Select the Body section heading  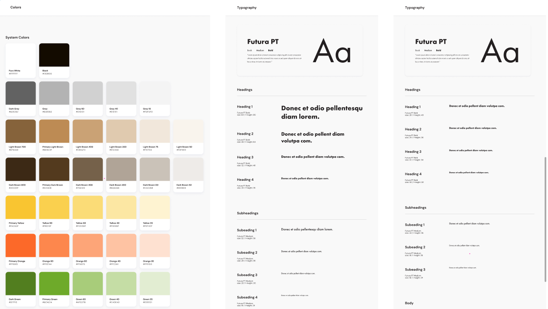409,303
